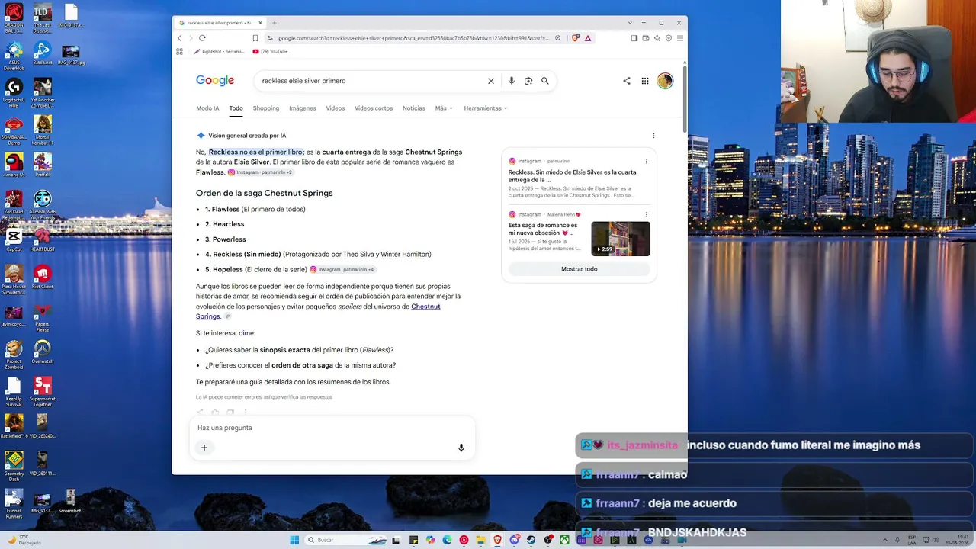Open the Google apps grid
This screenshot has height=549, width=976.
click(x=645, y=81)
